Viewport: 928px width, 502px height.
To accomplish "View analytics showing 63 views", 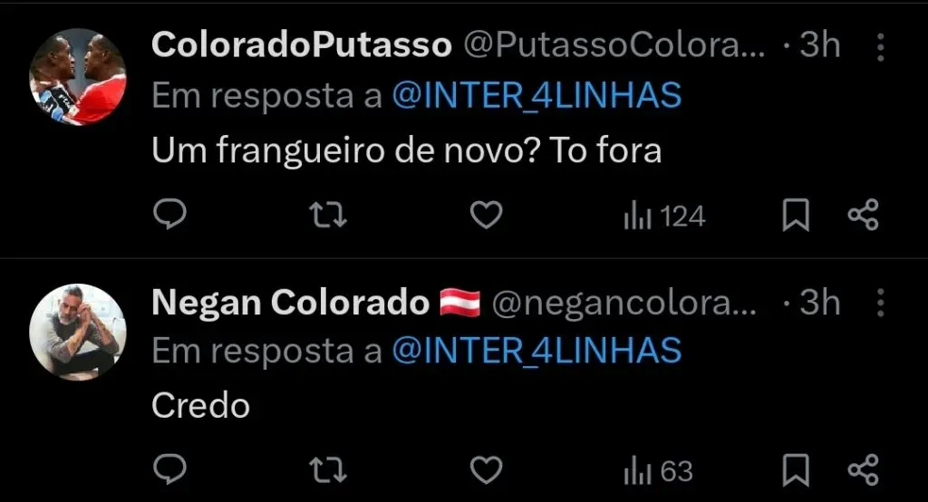I will (x=658, y=471).
